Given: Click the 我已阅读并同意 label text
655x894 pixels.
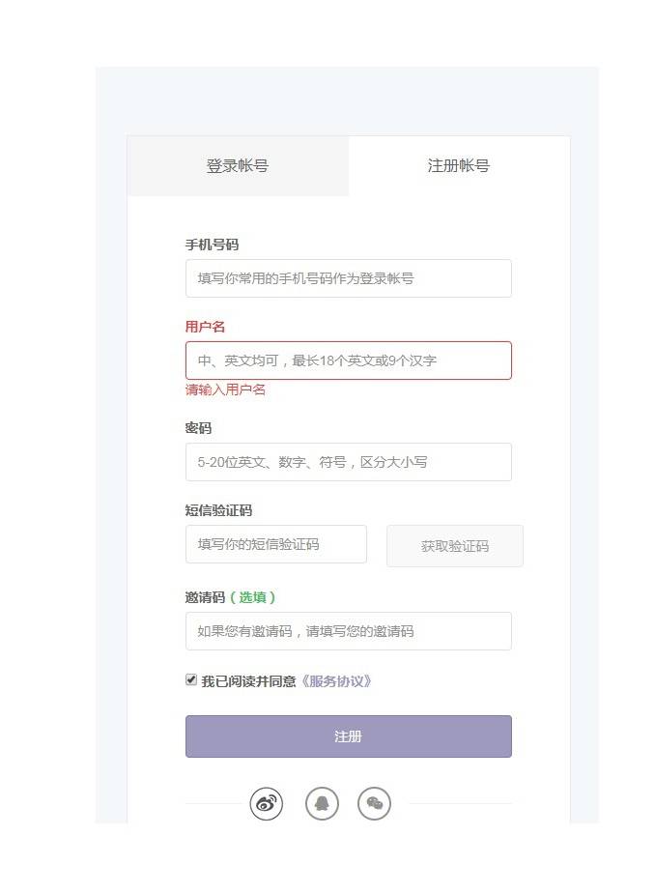Looking at the screenshot, I should [248, 681].
